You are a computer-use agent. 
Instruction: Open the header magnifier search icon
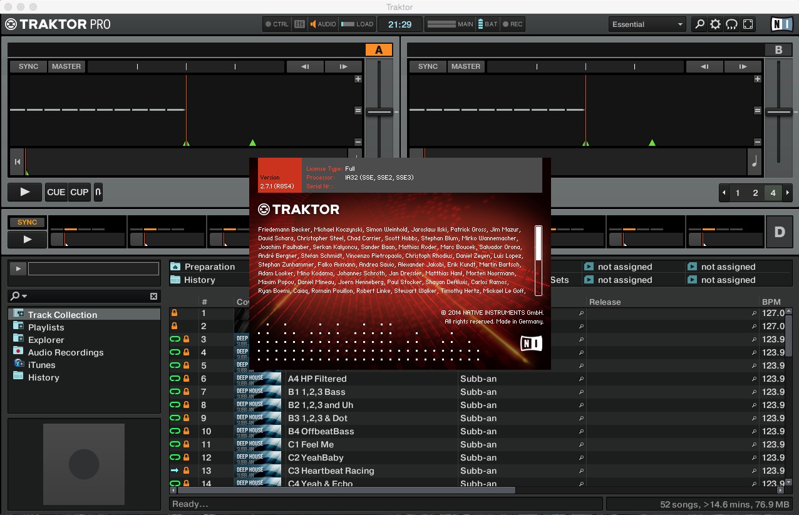click(x=699, y=24)
